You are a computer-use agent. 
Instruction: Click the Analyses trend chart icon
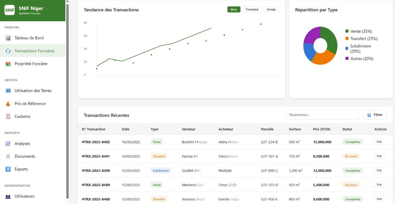coord(8,143)
